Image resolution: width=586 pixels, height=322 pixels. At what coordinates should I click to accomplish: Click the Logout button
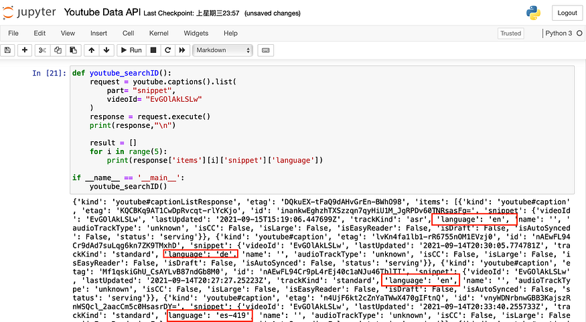pyautogui.click(x=567, y=13)
